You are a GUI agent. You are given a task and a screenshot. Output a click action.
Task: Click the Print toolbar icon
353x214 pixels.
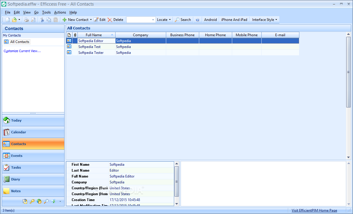pyautogui.click(x=27, y=20)
